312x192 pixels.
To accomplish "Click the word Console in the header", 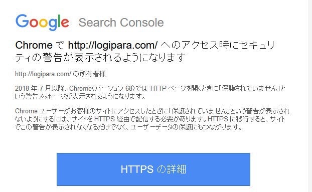I will (x=141, y=23).
